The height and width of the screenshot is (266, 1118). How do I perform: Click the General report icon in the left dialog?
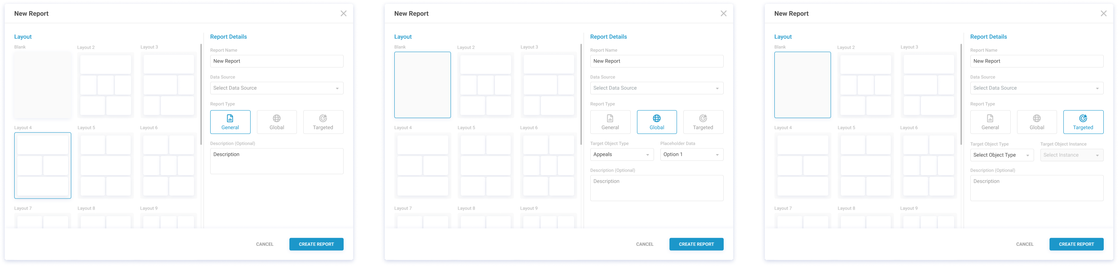pos(230,118)
